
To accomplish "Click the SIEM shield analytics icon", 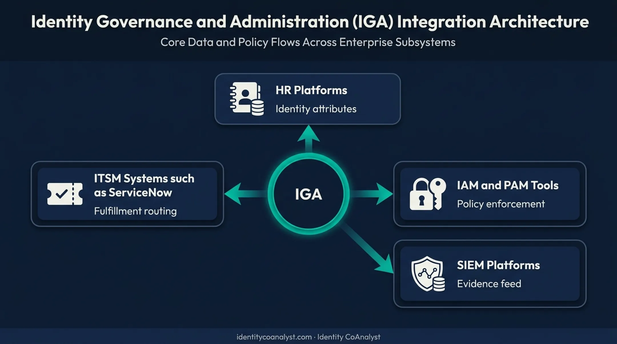I will [x=428, y=274].
